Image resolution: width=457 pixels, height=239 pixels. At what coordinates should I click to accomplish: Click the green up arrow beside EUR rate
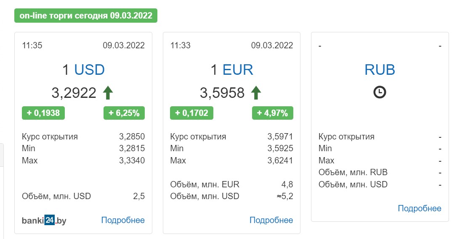[x=256, y=93]
